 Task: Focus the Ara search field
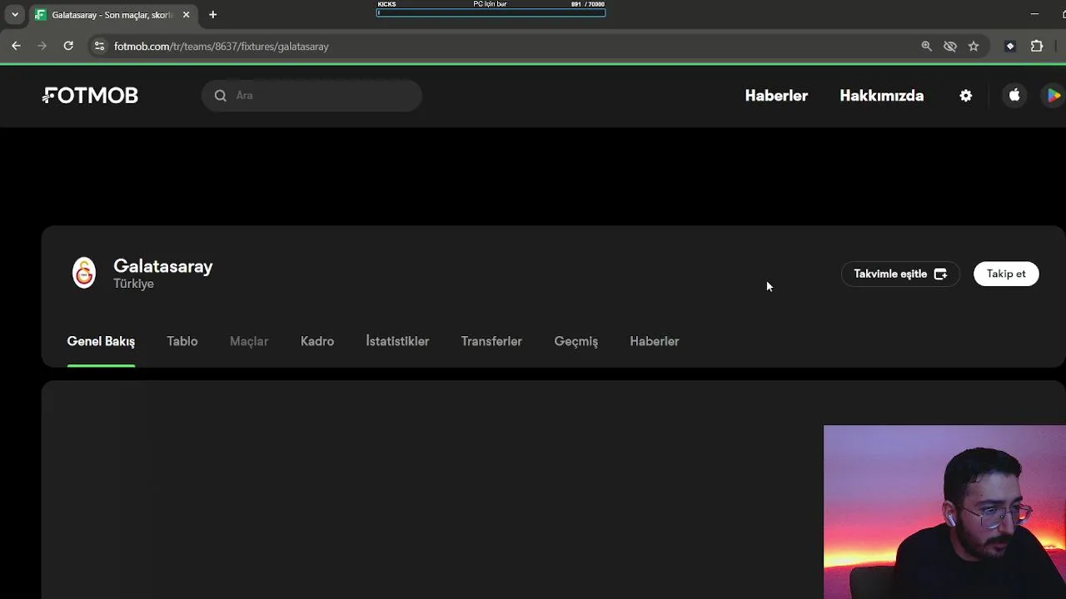tap(311, 96)
